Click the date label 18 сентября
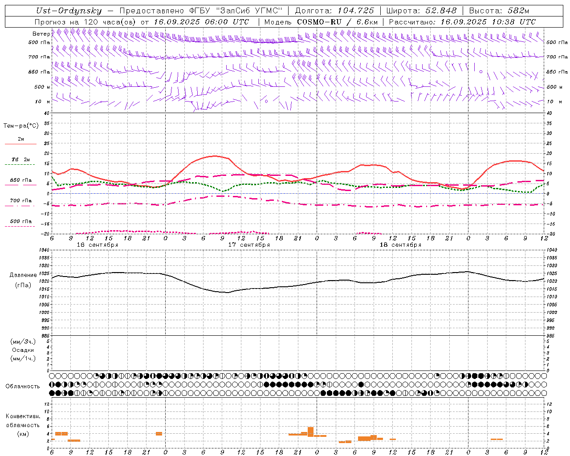 [x=400, y=245]
